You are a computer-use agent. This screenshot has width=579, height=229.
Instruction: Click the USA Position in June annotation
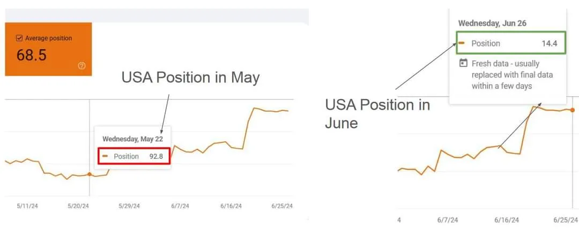pyautogui.click(x=377, y=113)
